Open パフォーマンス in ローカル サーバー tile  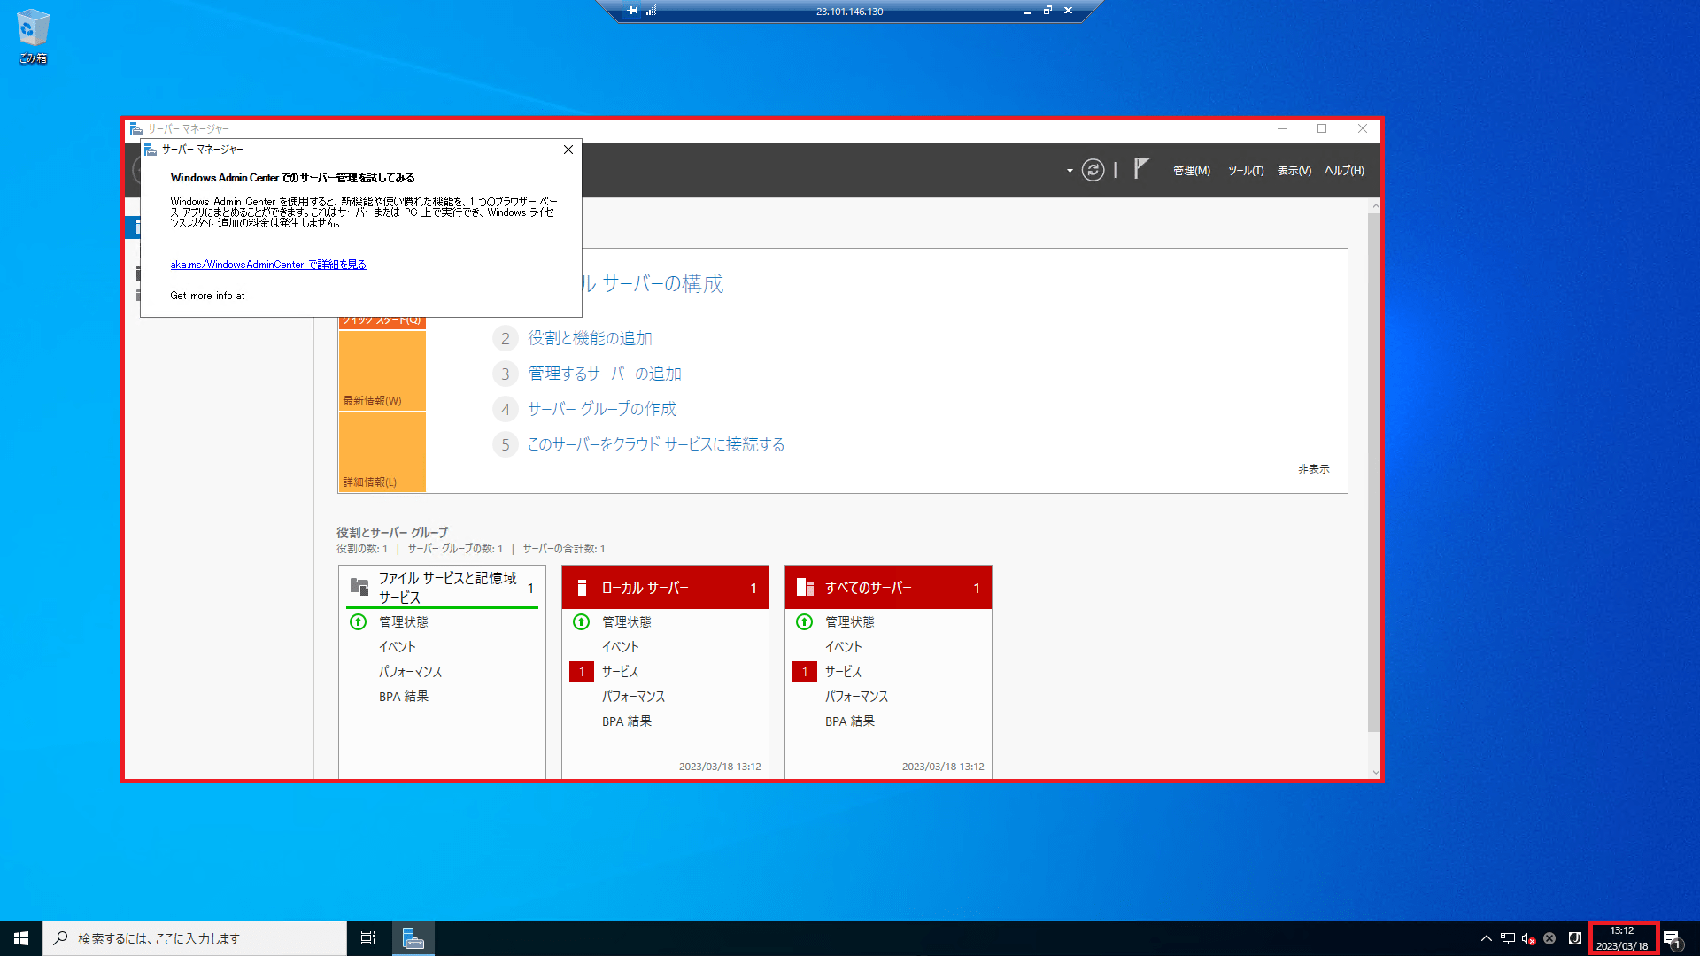[633, 697]
